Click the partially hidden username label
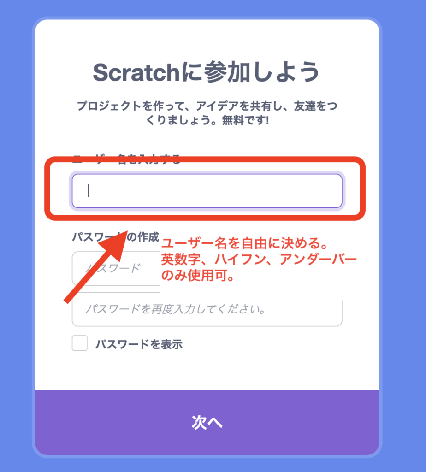Image resolution: width=426 pixels, height=472 pixels. [126, 159]
